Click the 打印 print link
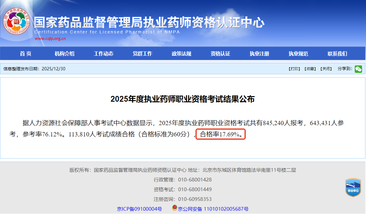The height and width of the screenshot is (214, 366). click(294, 69)
